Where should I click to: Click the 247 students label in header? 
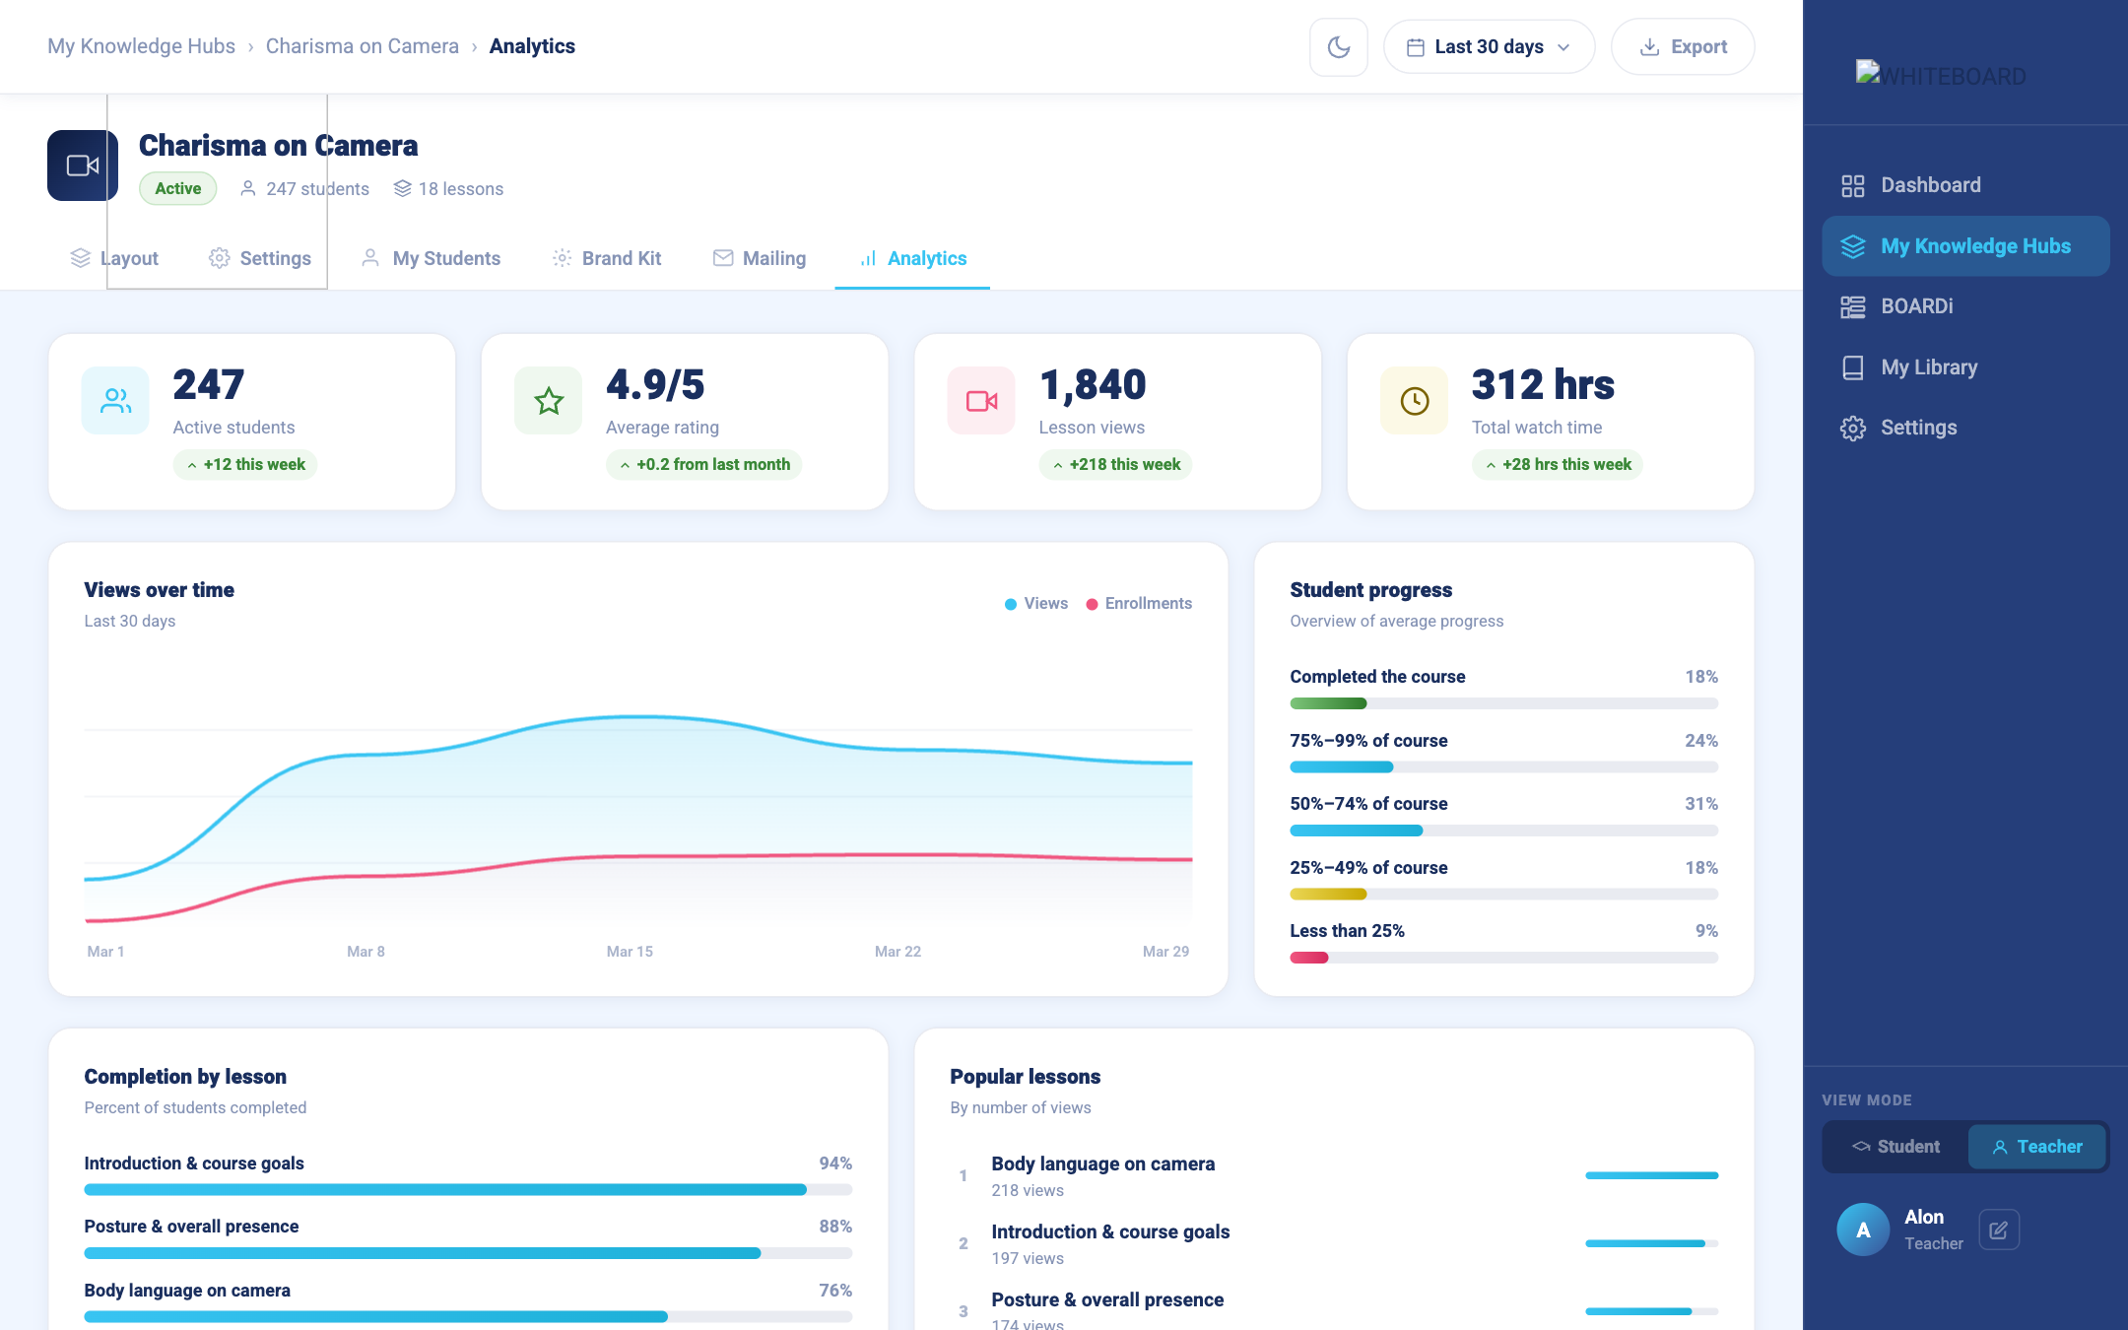pyautogui.click(x=304, y=189)
